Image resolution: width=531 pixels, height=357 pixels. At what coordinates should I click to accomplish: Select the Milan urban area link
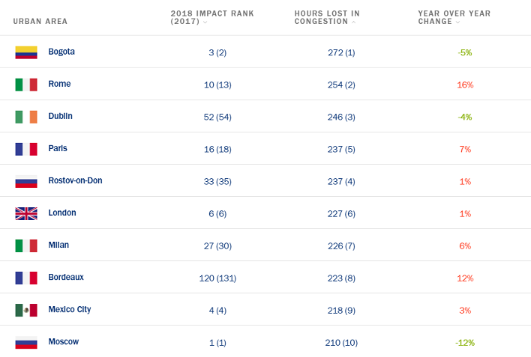[x=58, y=245]
